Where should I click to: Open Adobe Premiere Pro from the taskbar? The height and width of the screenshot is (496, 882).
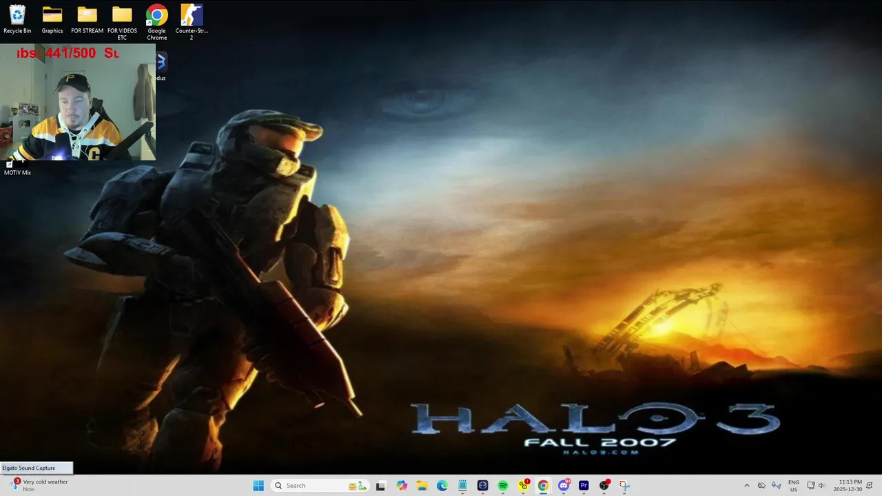[584, 486]
